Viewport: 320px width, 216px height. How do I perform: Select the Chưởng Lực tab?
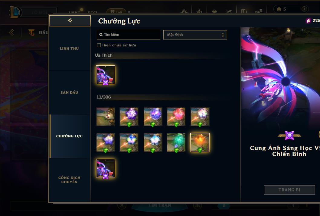(69, 136)
